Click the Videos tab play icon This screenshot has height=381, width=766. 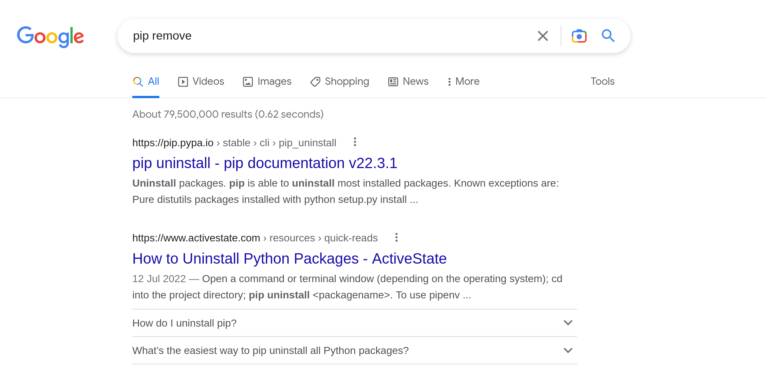(x=183, y=82)
